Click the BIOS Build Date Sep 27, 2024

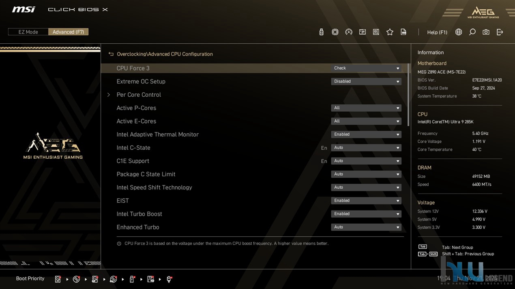point(483,88)
